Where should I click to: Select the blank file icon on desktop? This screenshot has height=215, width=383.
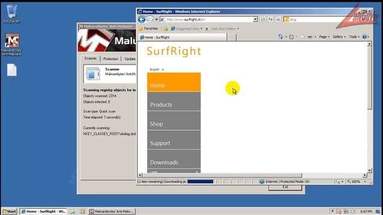pyautogui.click(x=11, y=72)
